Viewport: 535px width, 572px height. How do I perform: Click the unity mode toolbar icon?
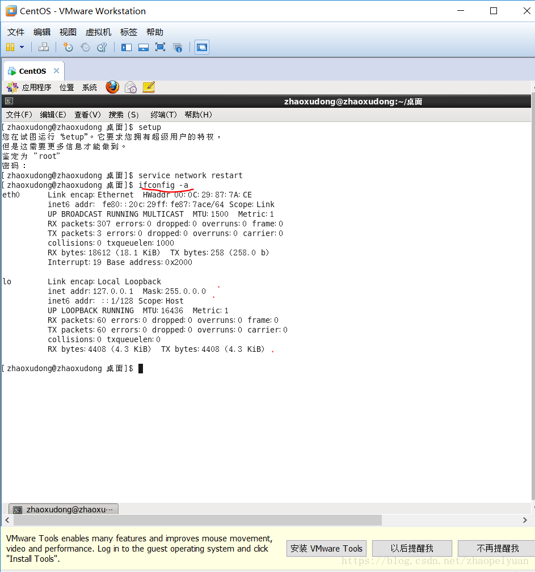[178, 48]
